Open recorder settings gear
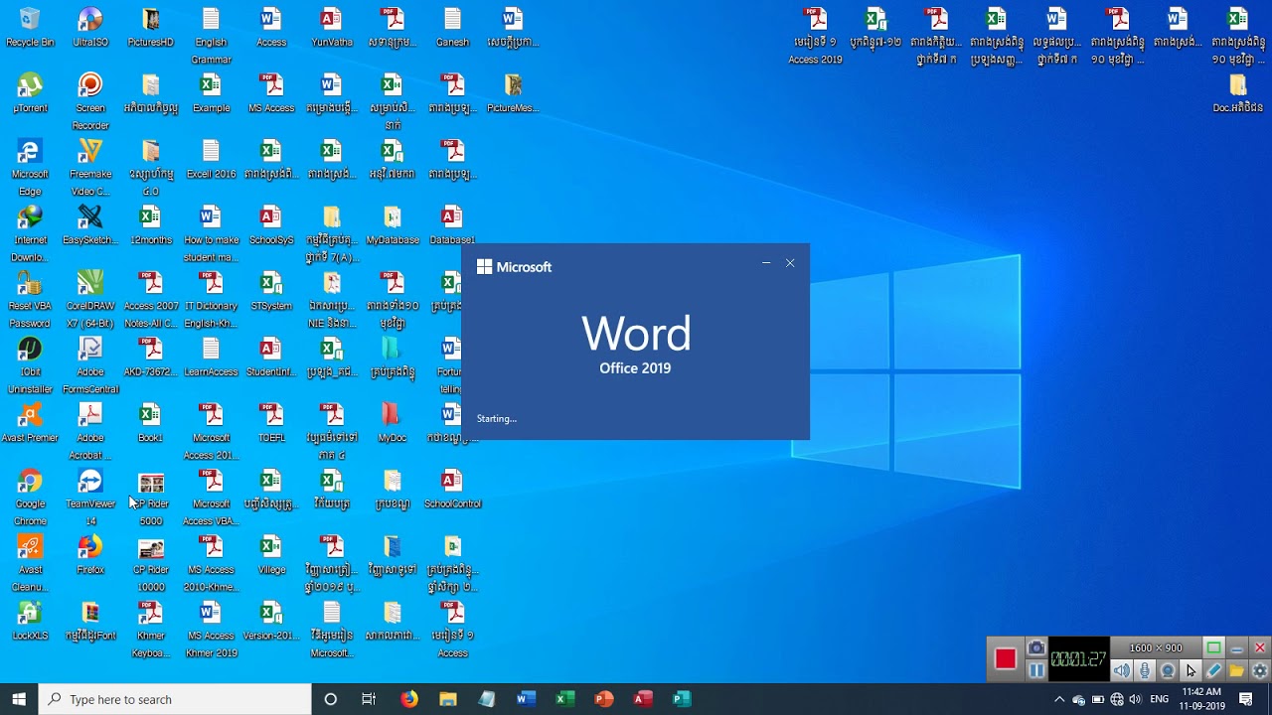The width and height of the screenshot is (1272, 715). pyautogui.click(x=1259, y=671)
